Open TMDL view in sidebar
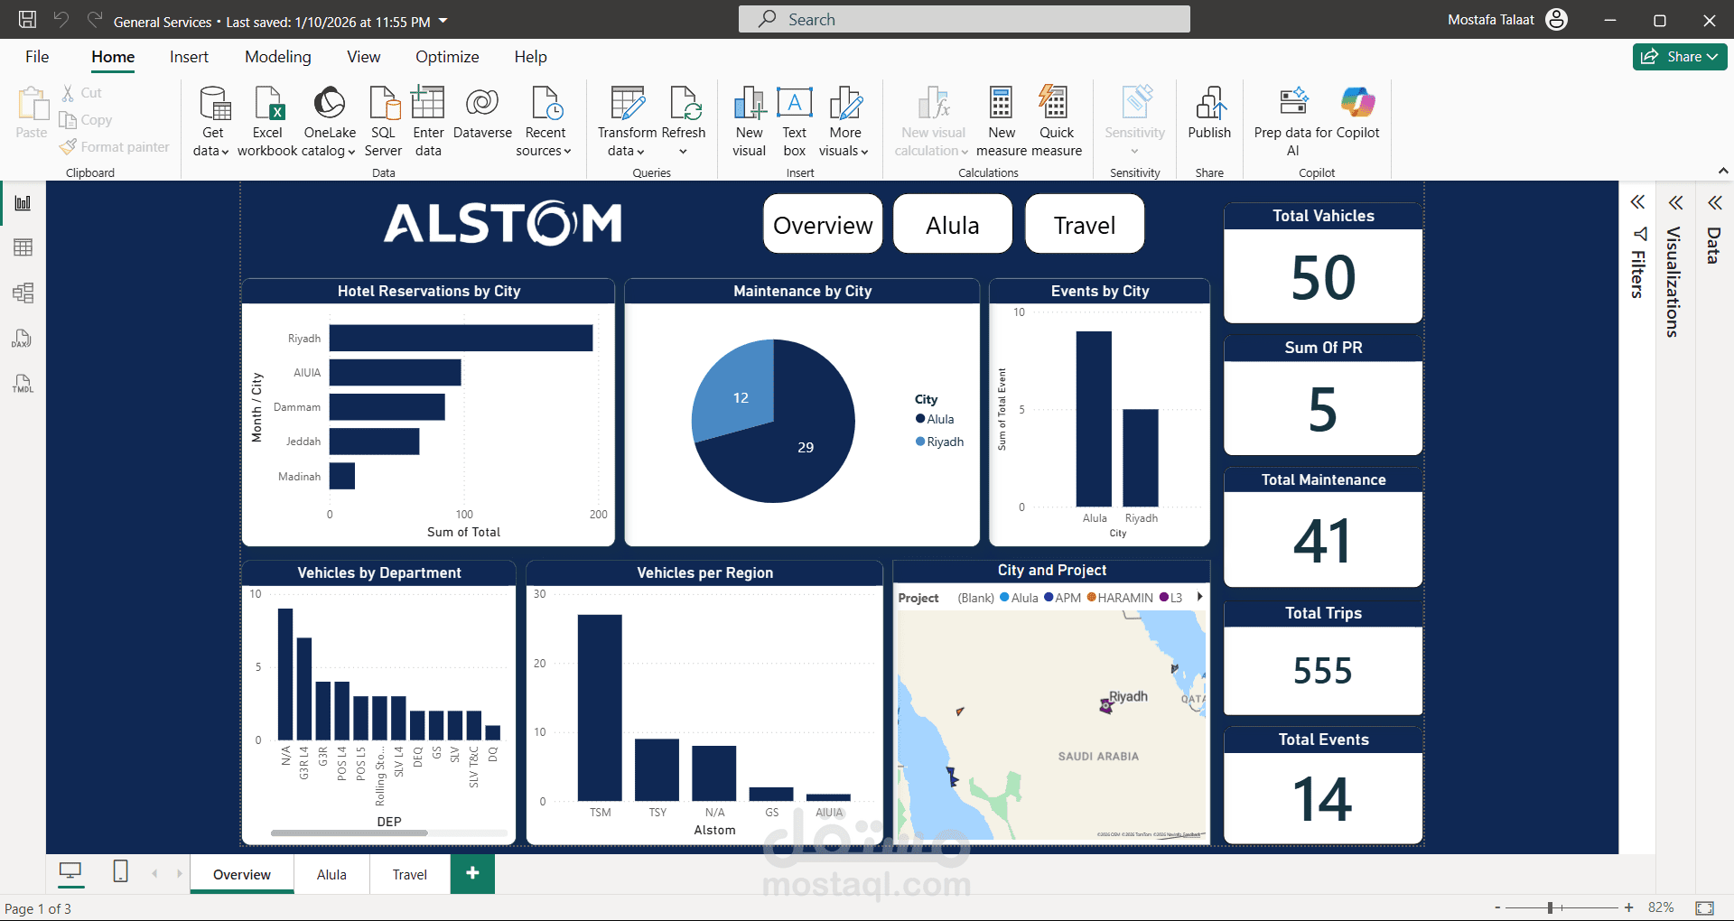 click(23, 384)
